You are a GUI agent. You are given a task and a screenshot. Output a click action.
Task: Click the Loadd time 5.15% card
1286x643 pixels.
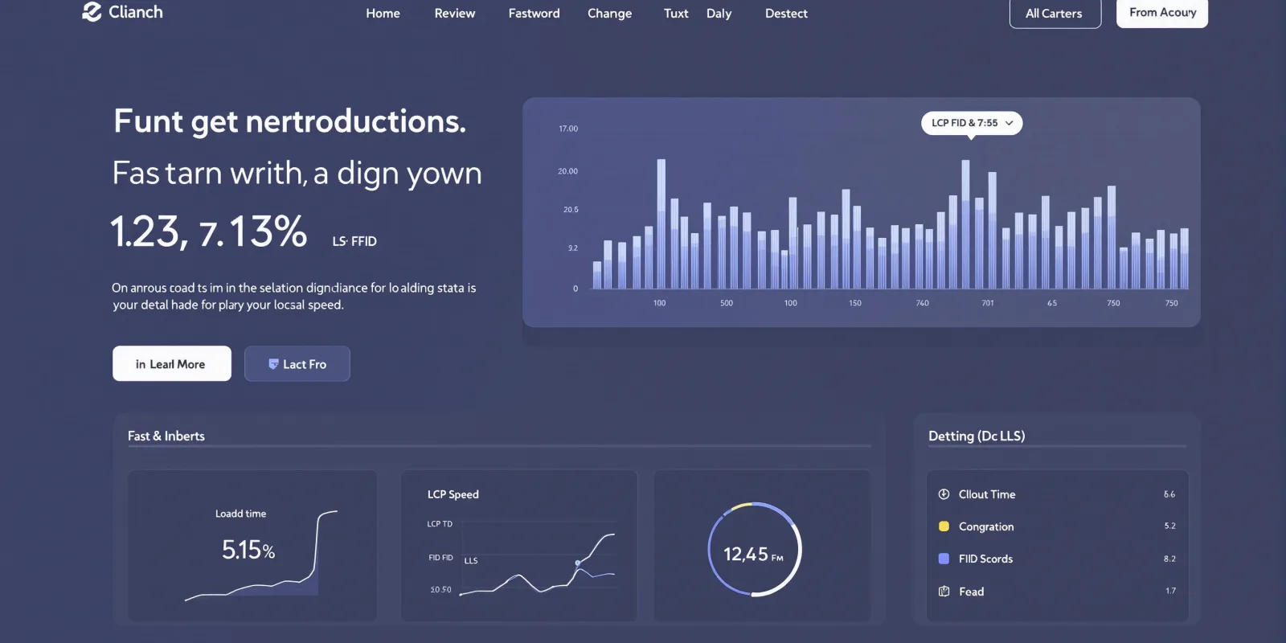pos(252,546)
